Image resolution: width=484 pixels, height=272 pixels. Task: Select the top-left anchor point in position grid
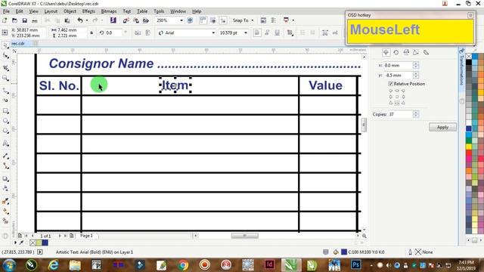[391, 91]
